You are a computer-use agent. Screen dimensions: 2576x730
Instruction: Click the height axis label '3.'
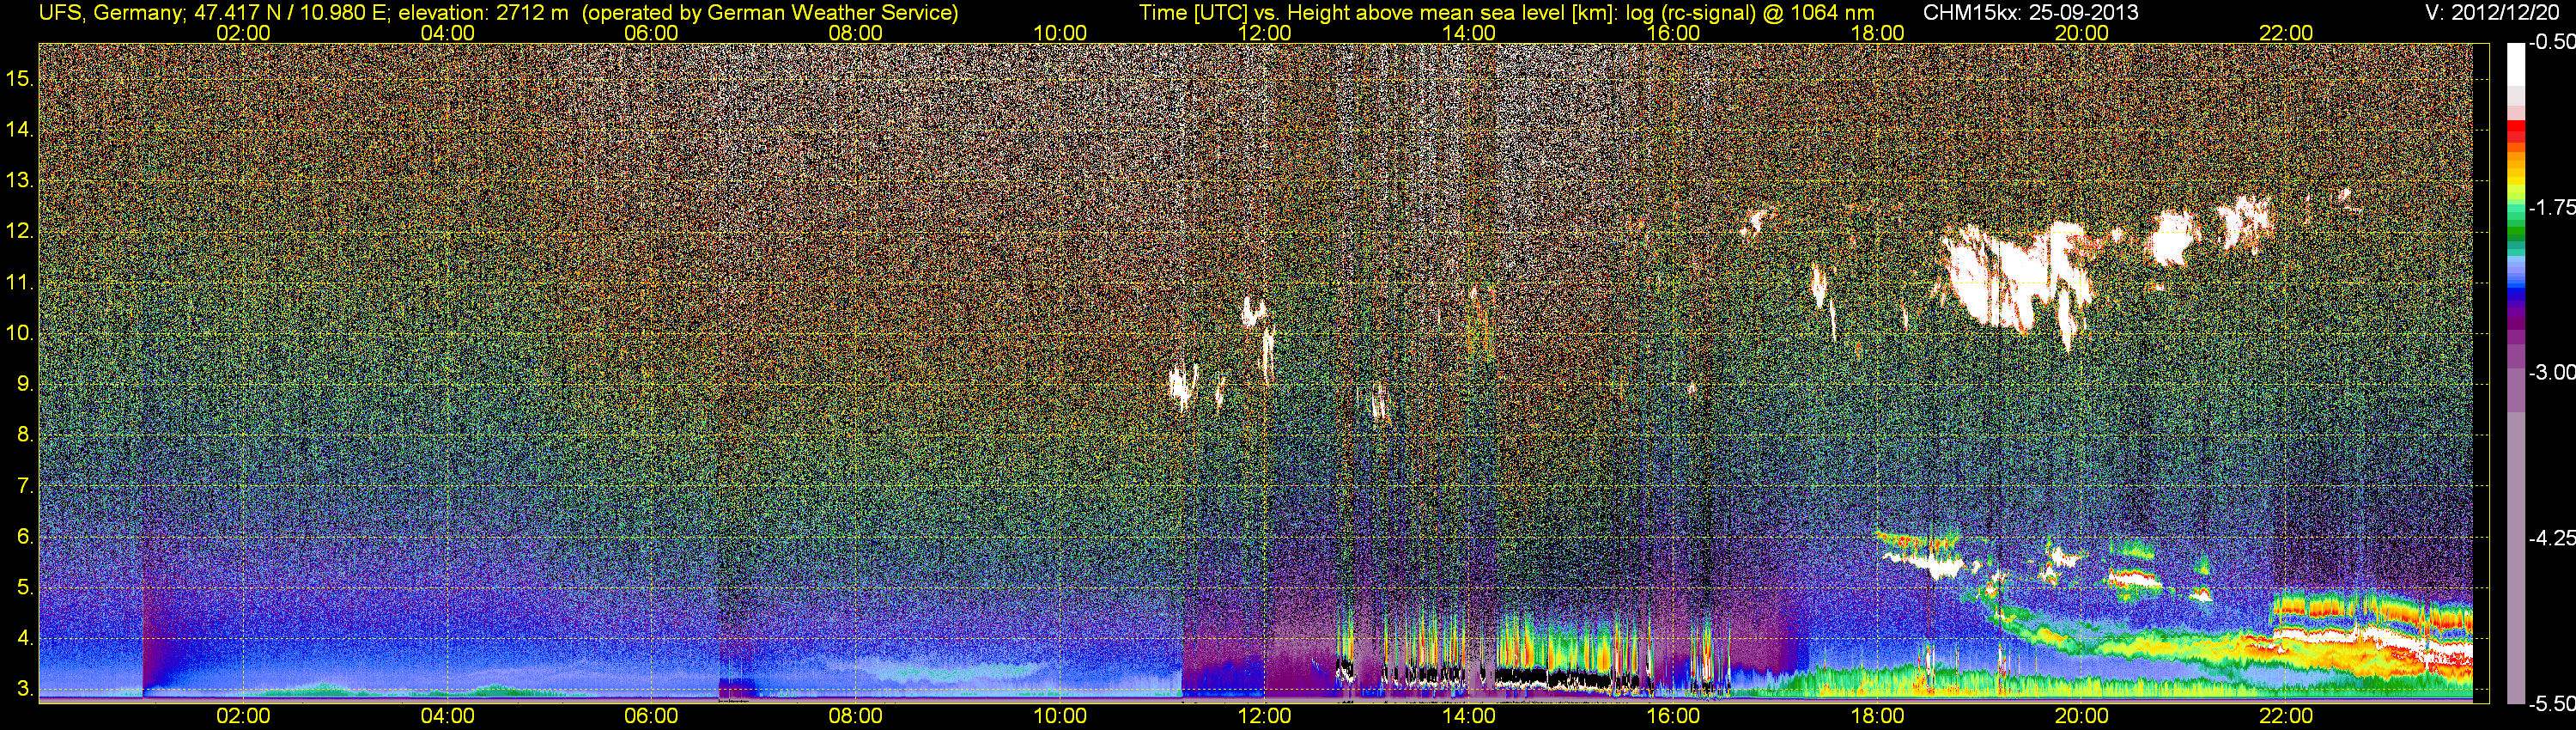25,690
